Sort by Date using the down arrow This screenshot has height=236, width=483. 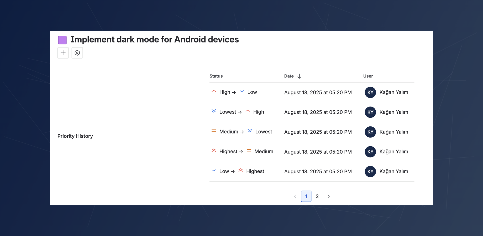pyautogui.click(x=299, y=76)
